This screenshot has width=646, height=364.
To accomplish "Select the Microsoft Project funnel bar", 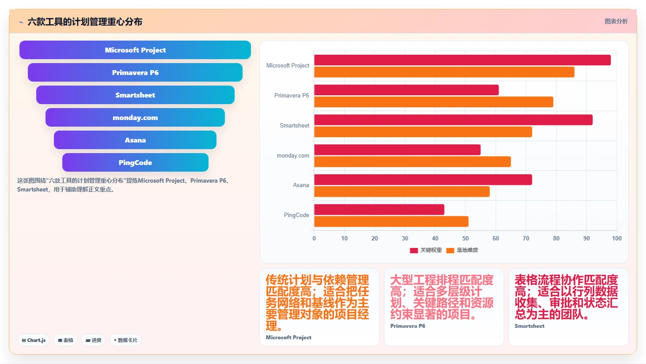I will pos(135,50).
